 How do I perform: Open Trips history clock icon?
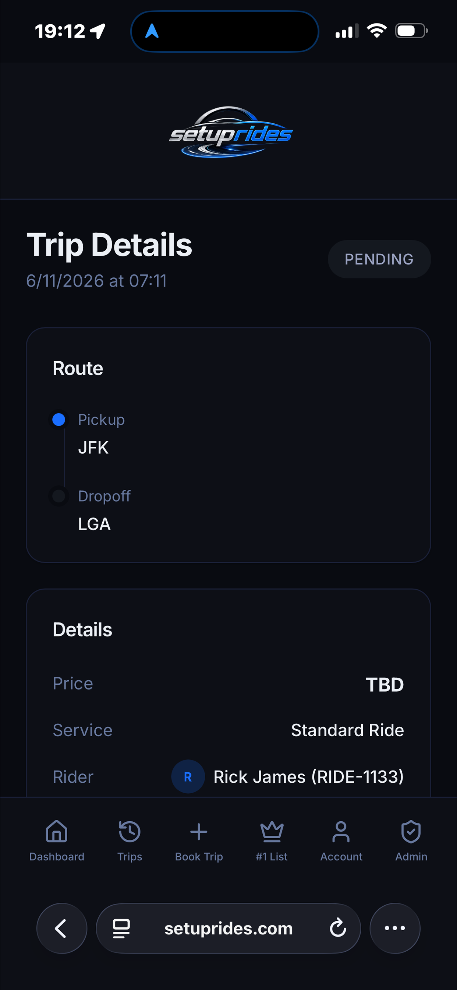pos(130,832)
